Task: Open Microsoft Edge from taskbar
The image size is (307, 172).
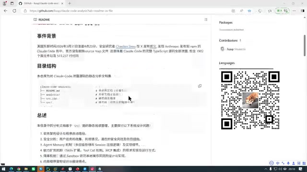Action: [x=11, y=169]
